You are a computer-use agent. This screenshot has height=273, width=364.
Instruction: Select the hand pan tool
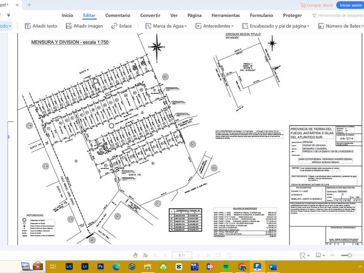(x=135, y=255)
